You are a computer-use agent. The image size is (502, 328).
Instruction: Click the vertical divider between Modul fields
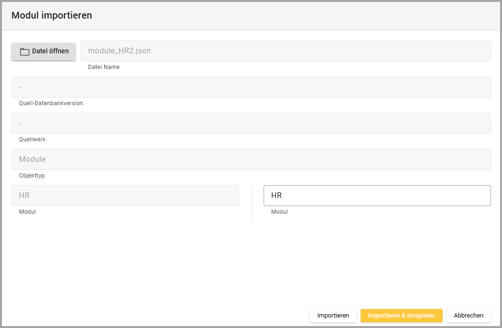(251, 203)
